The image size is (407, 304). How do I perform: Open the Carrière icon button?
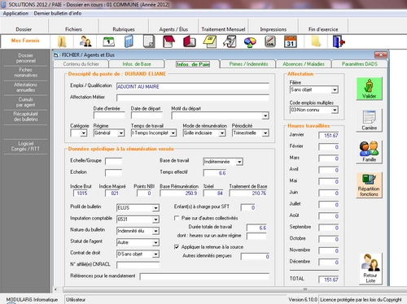click(369, 120)
